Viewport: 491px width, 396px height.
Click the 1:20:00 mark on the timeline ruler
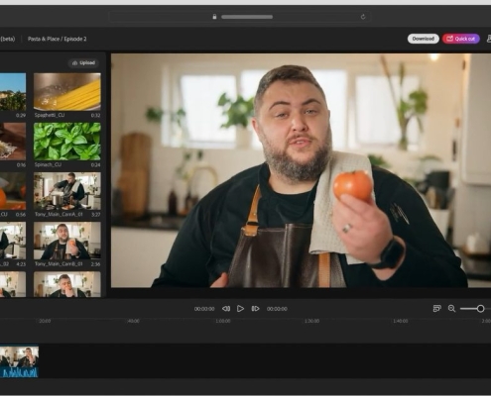311,321
